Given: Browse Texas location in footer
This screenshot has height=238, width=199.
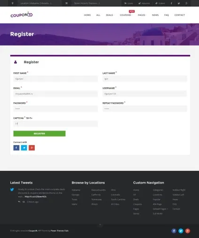Looking at the screenshot, I should click(74, 200).
